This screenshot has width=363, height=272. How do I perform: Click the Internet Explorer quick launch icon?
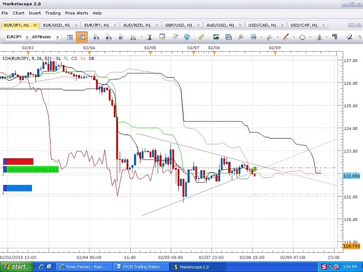coord(41,267)
